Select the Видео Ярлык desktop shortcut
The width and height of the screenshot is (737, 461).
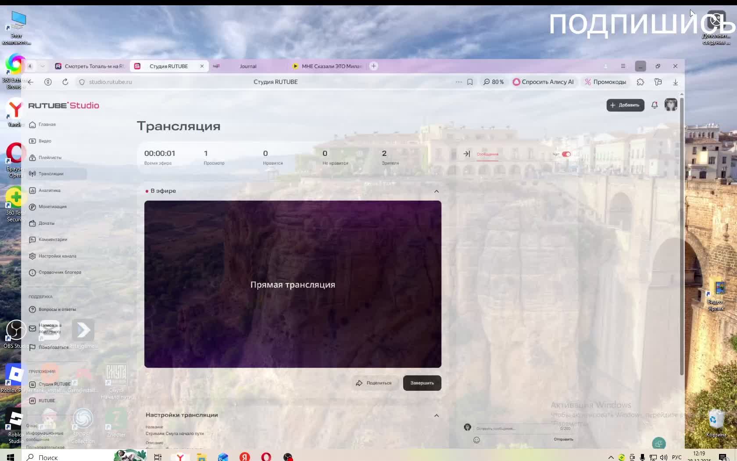(716, 296)
